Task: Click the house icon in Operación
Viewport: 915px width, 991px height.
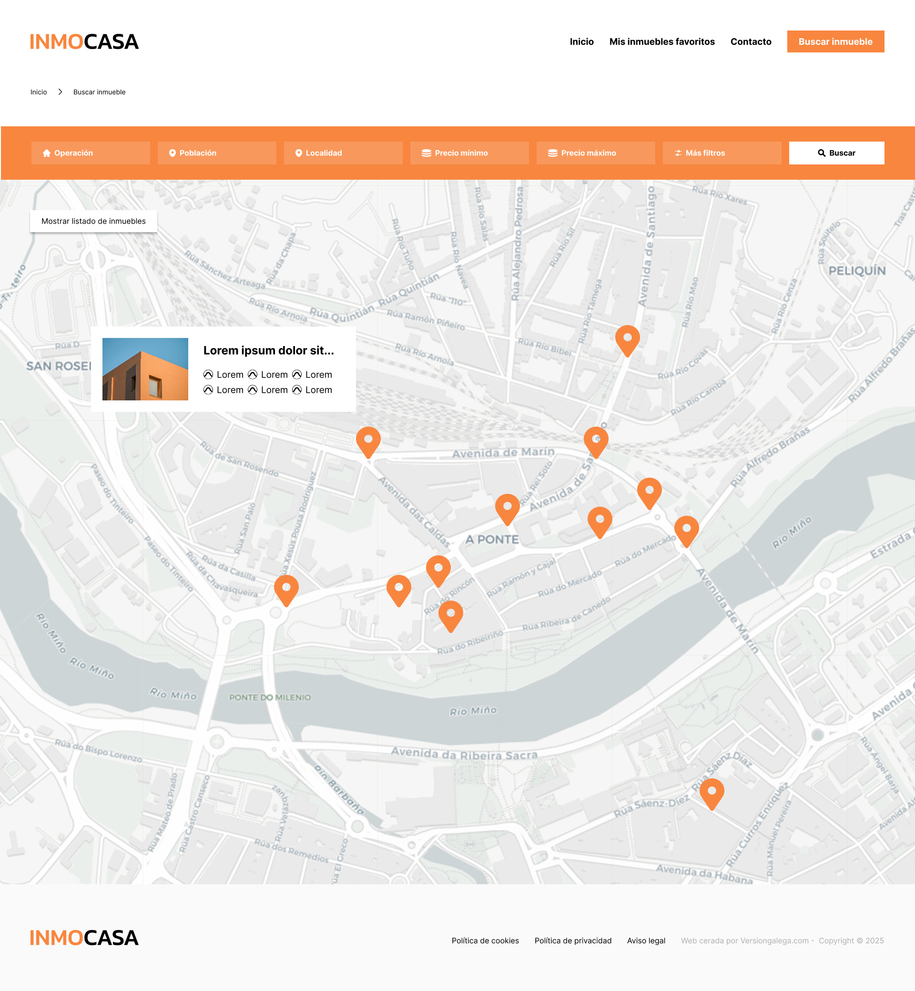Action: [47, 153]
